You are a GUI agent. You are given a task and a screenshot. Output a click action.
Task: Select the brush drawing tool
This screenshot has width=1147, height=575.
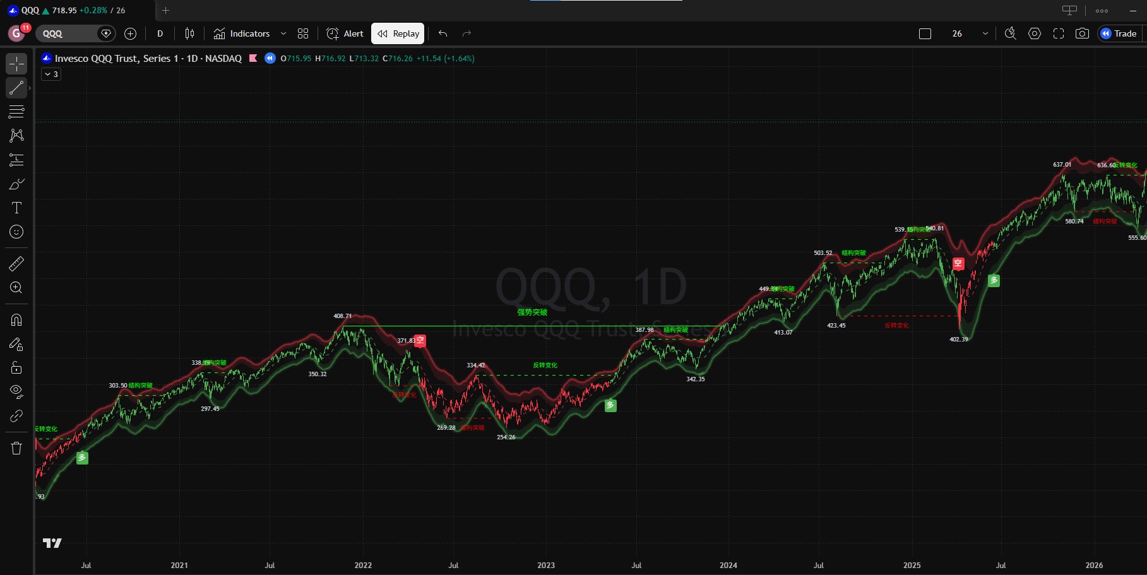pos(16,184)
